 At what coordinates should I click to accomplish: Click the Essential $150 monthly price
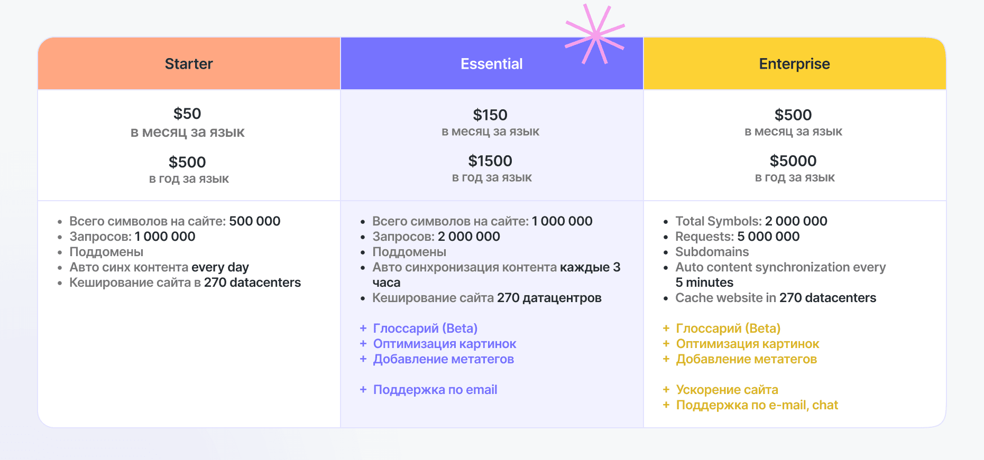pos(490,115)
